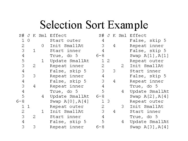Click the left column J header
This screenshot has height=141, width=188.
tap(28, 36)
